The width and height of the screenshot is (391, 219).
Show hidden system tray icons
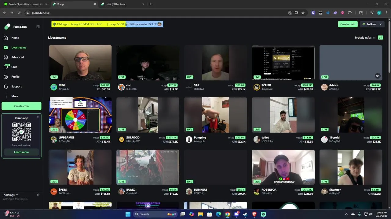point(346,214)
